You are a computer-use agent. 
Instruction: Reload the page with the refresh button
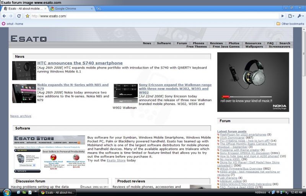[x=19, y=16]
